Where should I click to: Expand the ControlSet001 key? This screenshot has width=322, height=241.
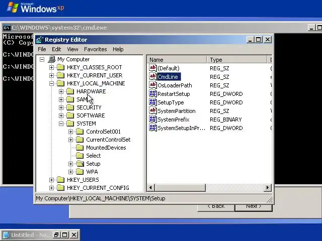point(70,132)
